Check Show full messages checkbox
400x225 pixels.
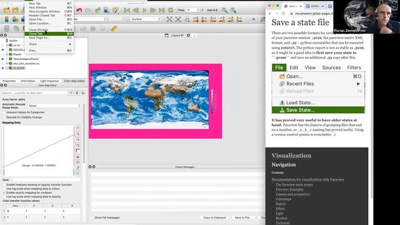(x=92, y=217)
